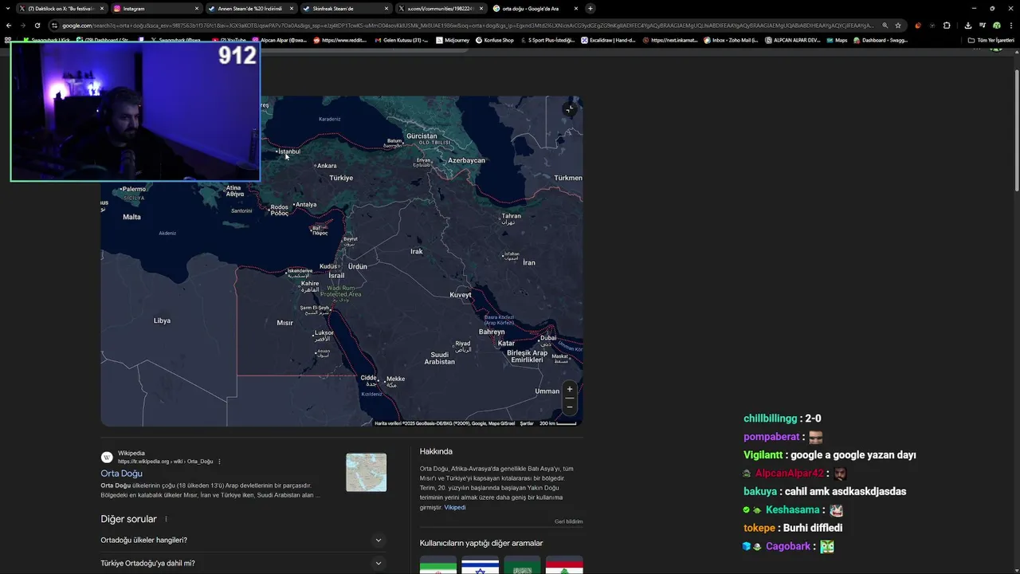
Task: Open the Gelen Kutusu Gmail bookmark
Action: 401,40
